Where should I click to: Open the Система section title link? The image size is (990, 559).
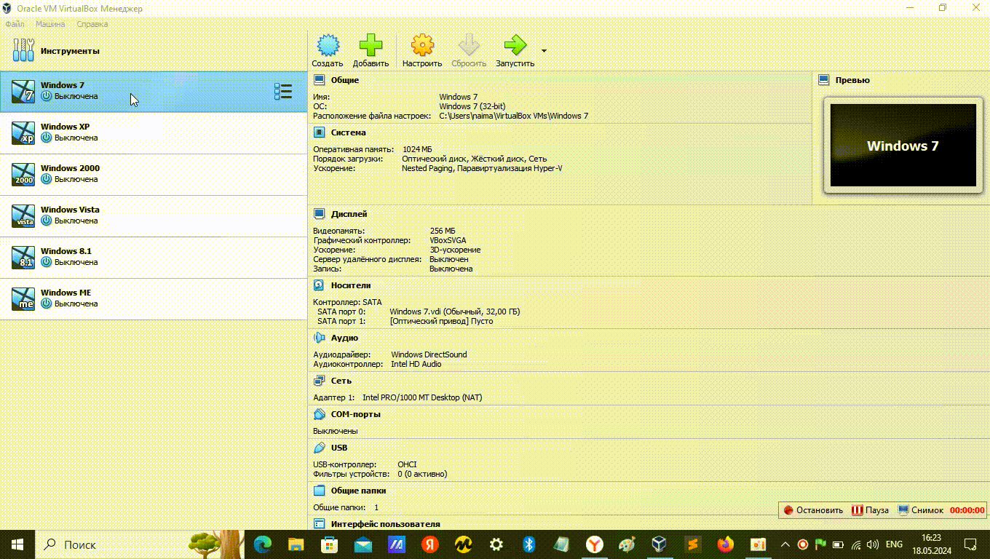pos(349,132)
